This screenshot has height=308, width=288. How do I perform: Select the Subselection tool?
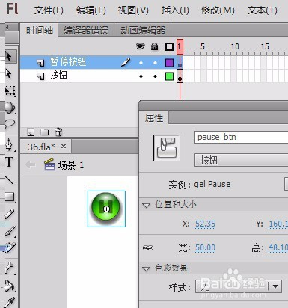point(9,74)
